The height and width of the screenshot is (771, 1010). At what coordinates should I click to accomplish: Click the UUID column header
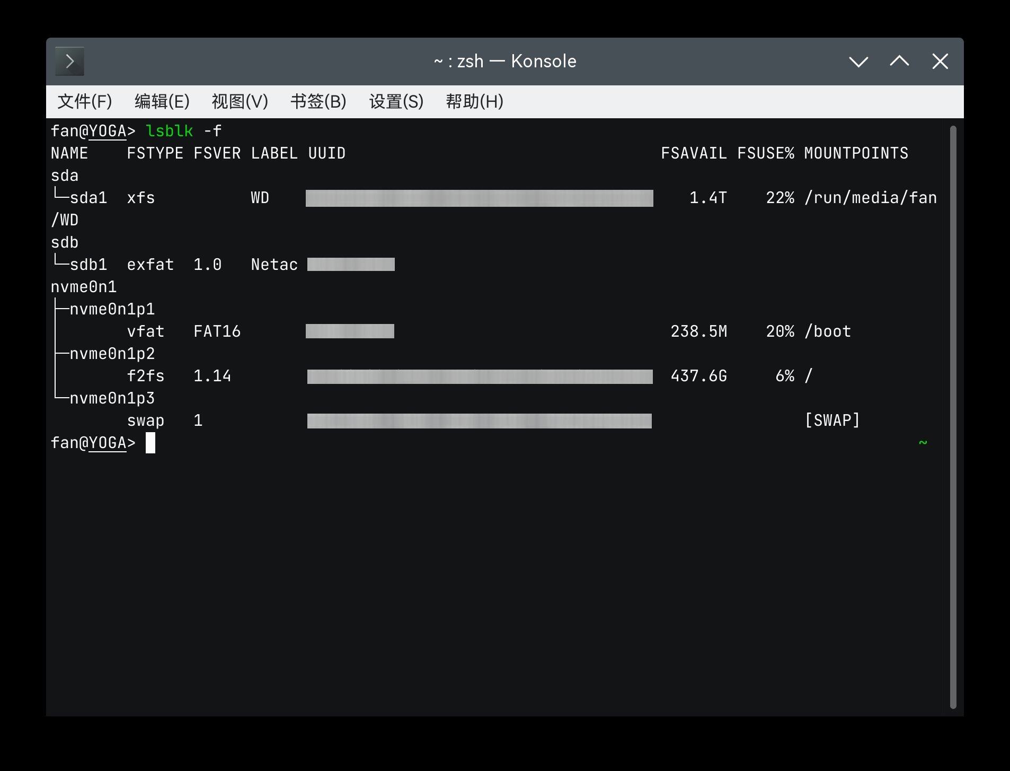327,153
